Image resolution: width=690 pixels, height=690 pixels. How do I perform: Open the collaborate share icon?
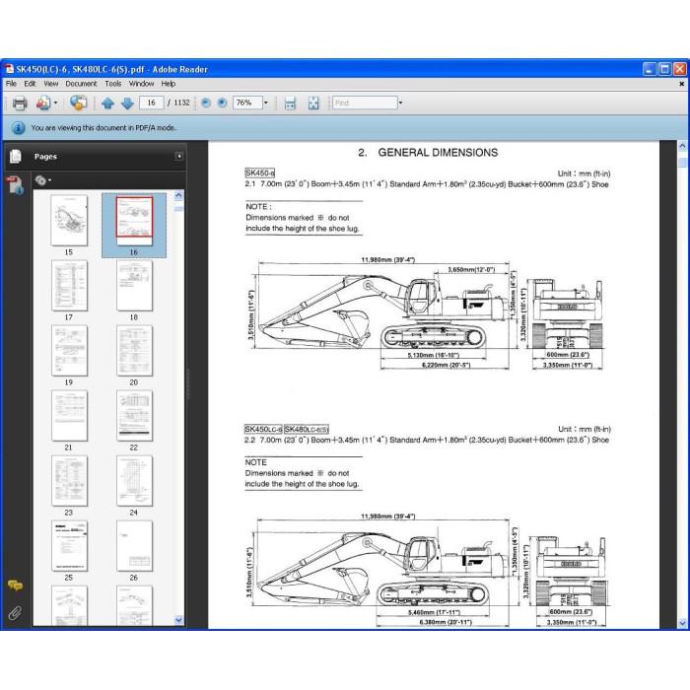click(x=78, y=103)
